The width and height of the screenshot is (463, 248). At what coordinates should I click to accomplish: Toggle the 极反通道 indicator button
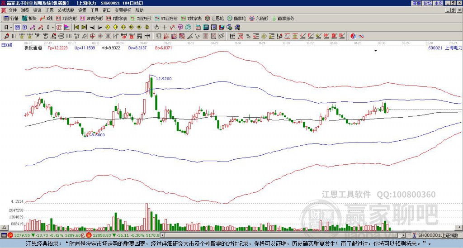(33, 47)
